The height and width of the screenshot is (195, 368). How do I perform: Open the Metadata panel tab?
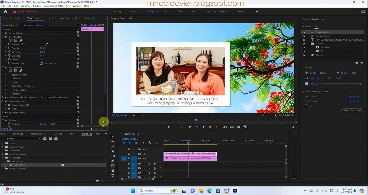pos(90,18)
